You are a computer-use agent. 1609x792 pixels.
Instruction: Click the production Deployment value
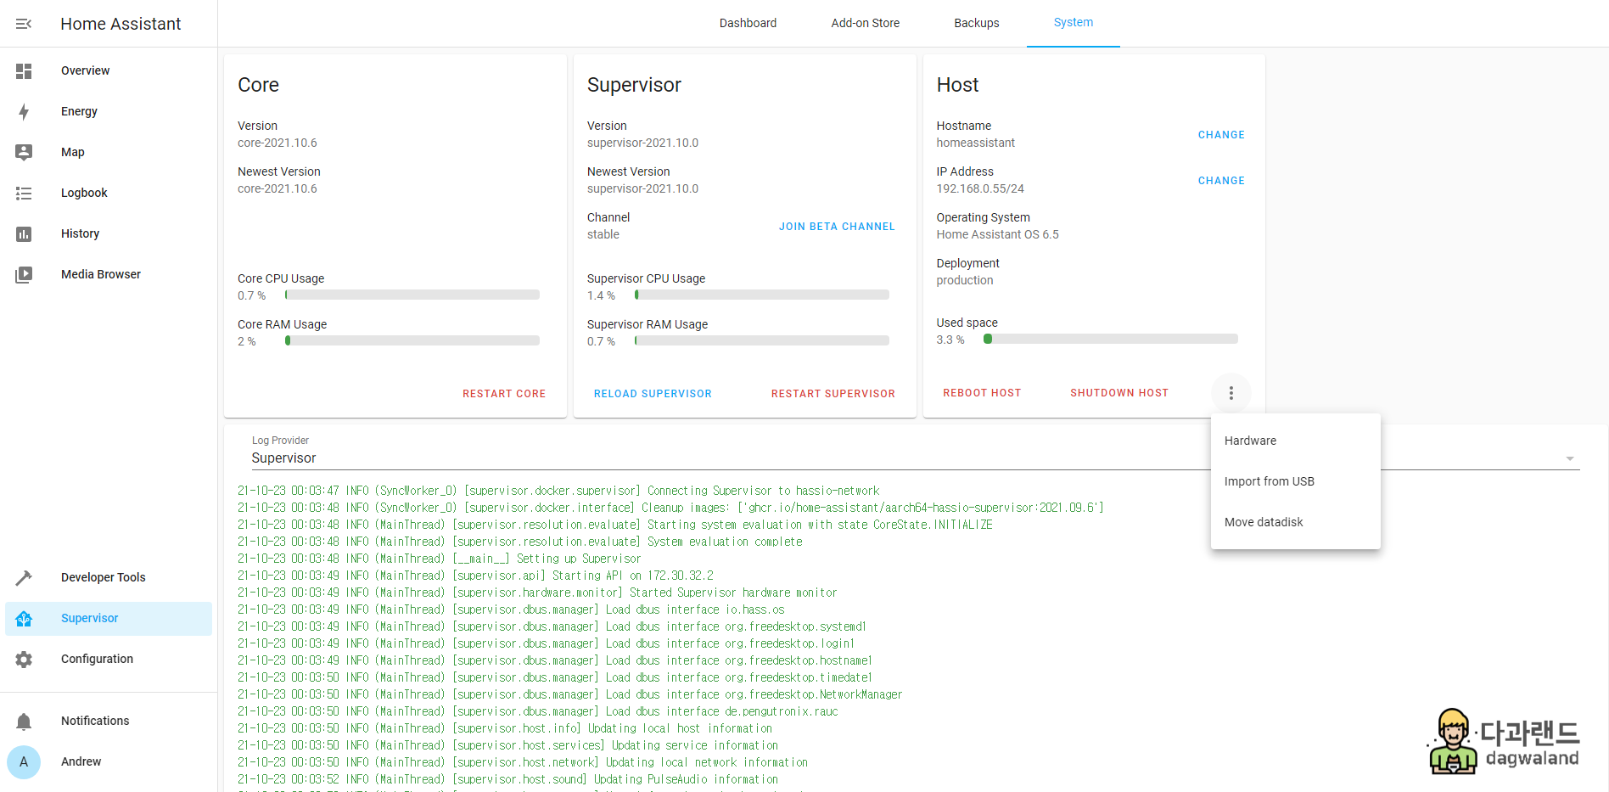[965, 280]
